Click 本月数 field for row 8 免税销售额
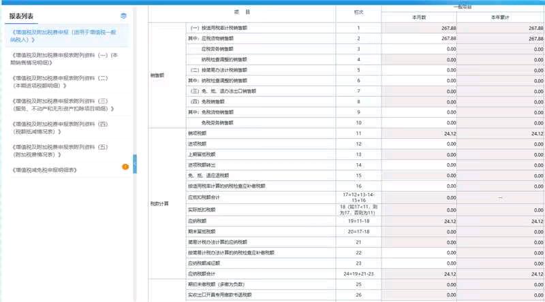Screen dimensions: 545x302 click(x=419, y=102)
